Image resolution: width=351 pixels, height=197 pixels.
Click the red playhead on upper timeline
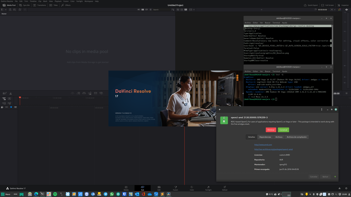pos(20,97)
